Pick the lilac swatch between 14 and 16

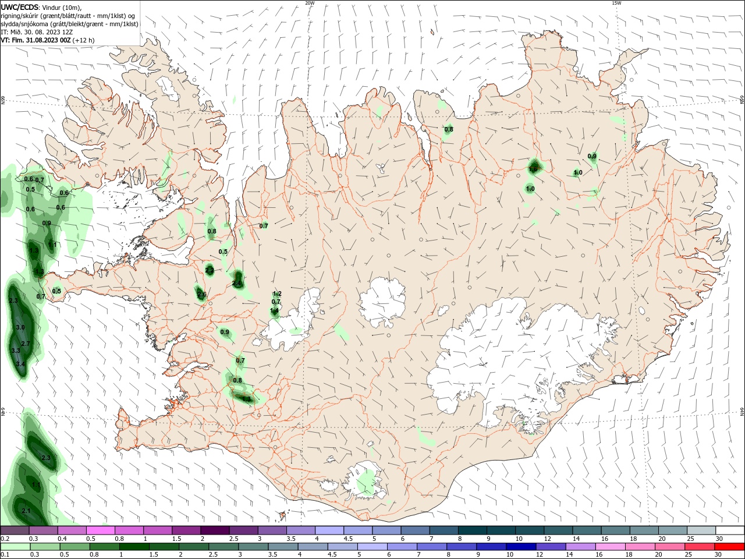click(x=581, y=547)
